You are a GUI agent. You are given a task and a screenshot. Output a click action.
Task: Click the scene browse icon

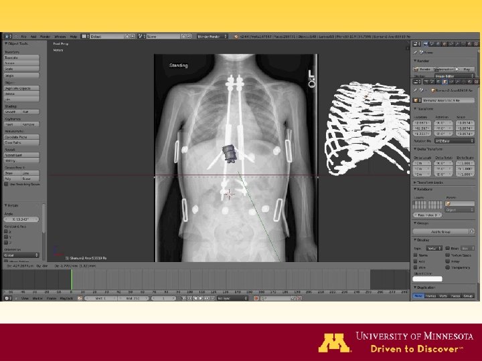point(141,36)
